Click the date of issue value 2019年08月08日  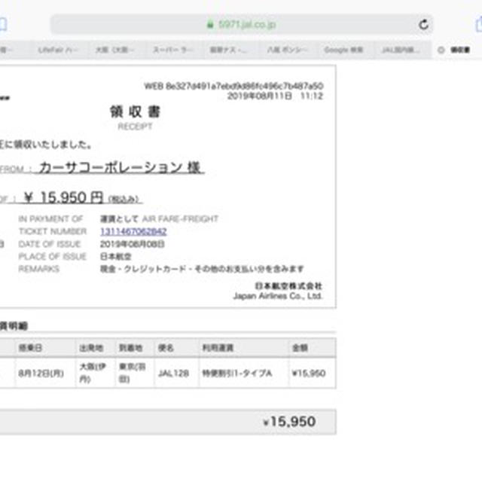coord(133,244)
